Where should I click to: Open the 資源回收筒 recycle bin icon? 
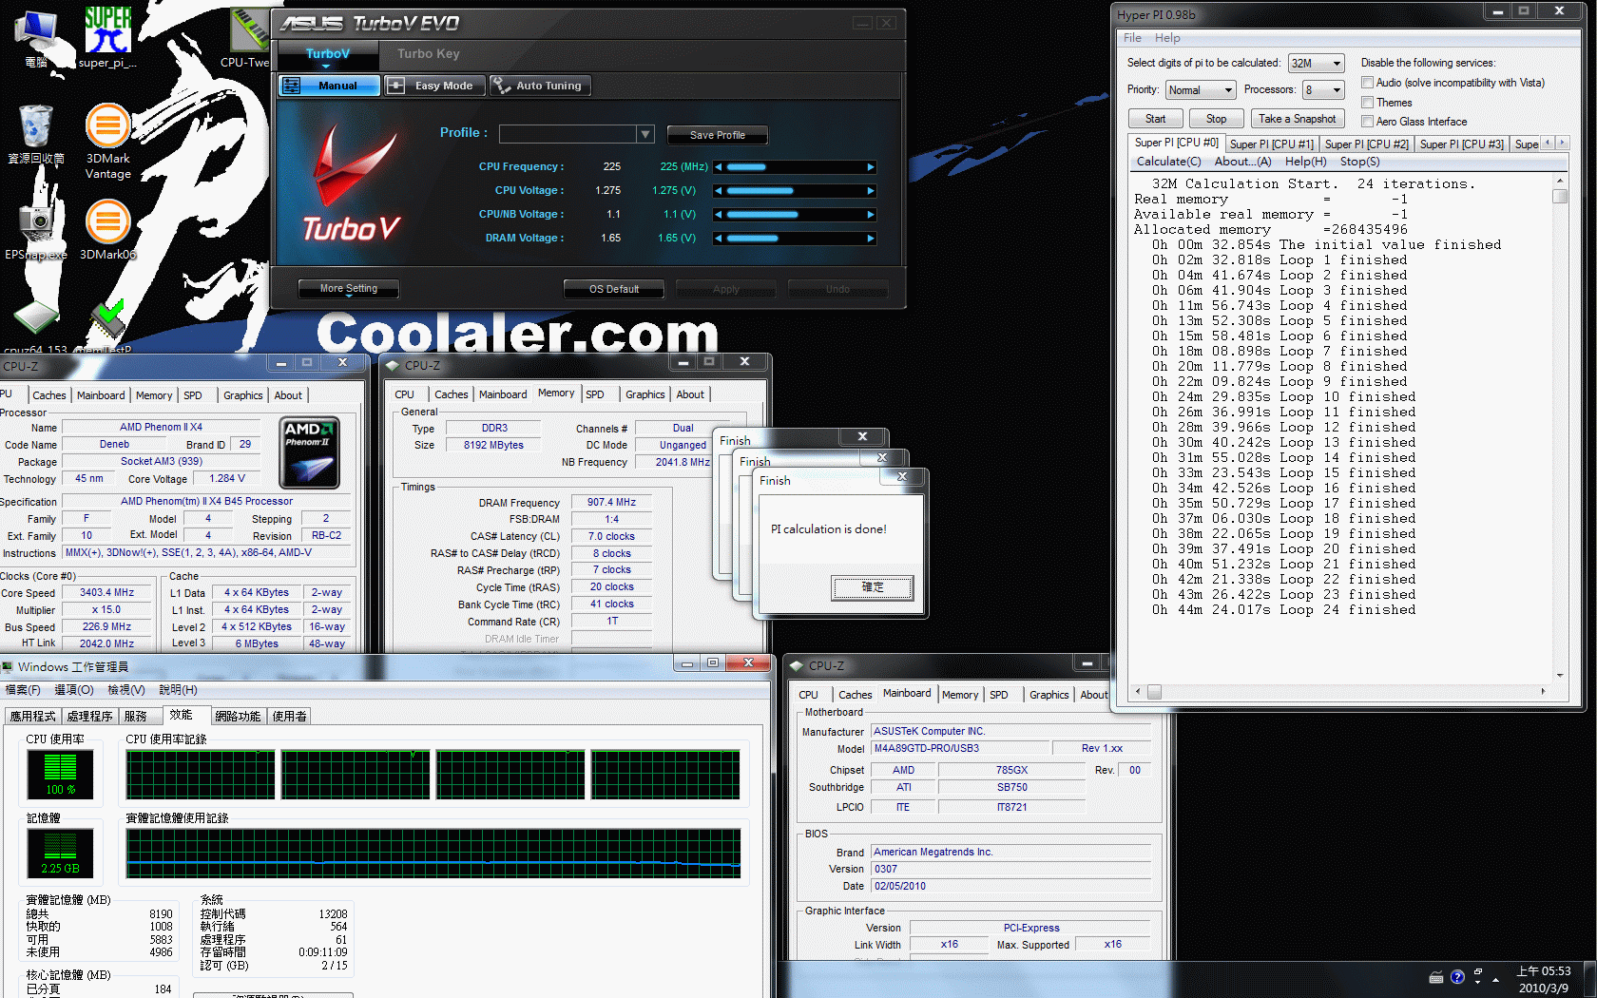click(36, 134)
